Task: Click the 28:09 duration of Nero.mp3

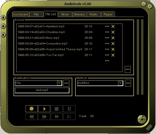Action: tap(88, 38)
